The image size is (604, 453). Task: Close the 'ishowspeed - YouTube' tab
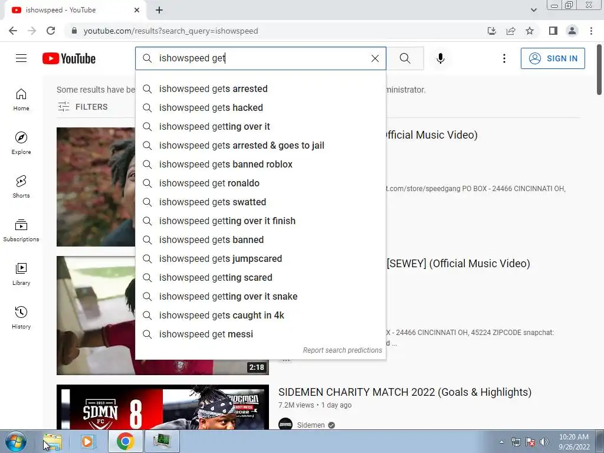pyautogui.click(x=137, y=10)
